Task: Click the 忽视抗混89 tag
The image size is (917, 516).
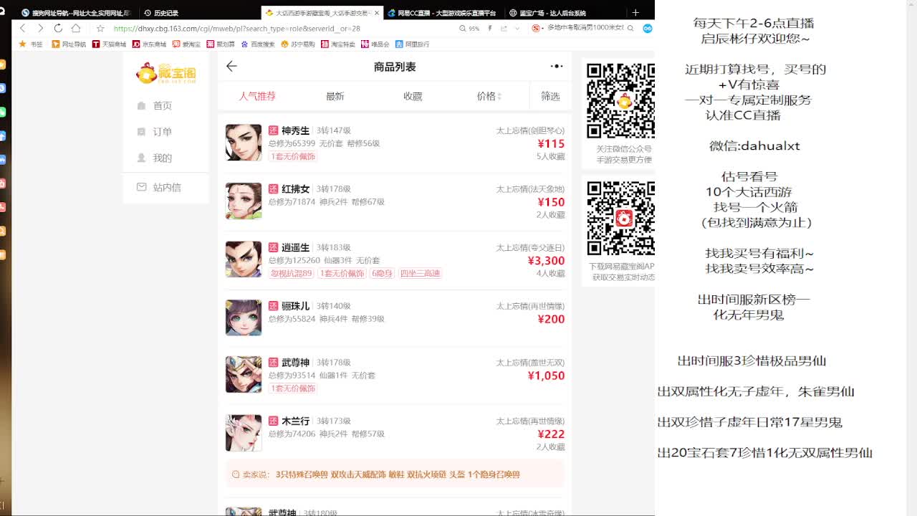Action: tap(291, 273)
